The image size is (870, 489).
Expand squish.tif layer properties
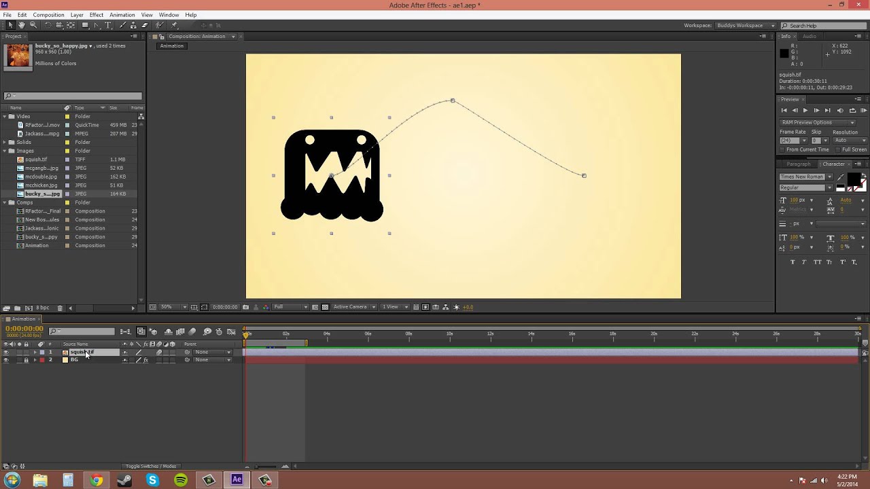click(x=35, y=352)
